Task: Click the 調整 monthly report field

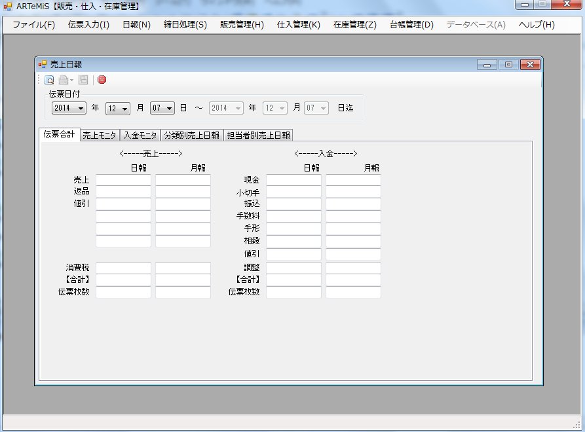Action: coord(354,268)
